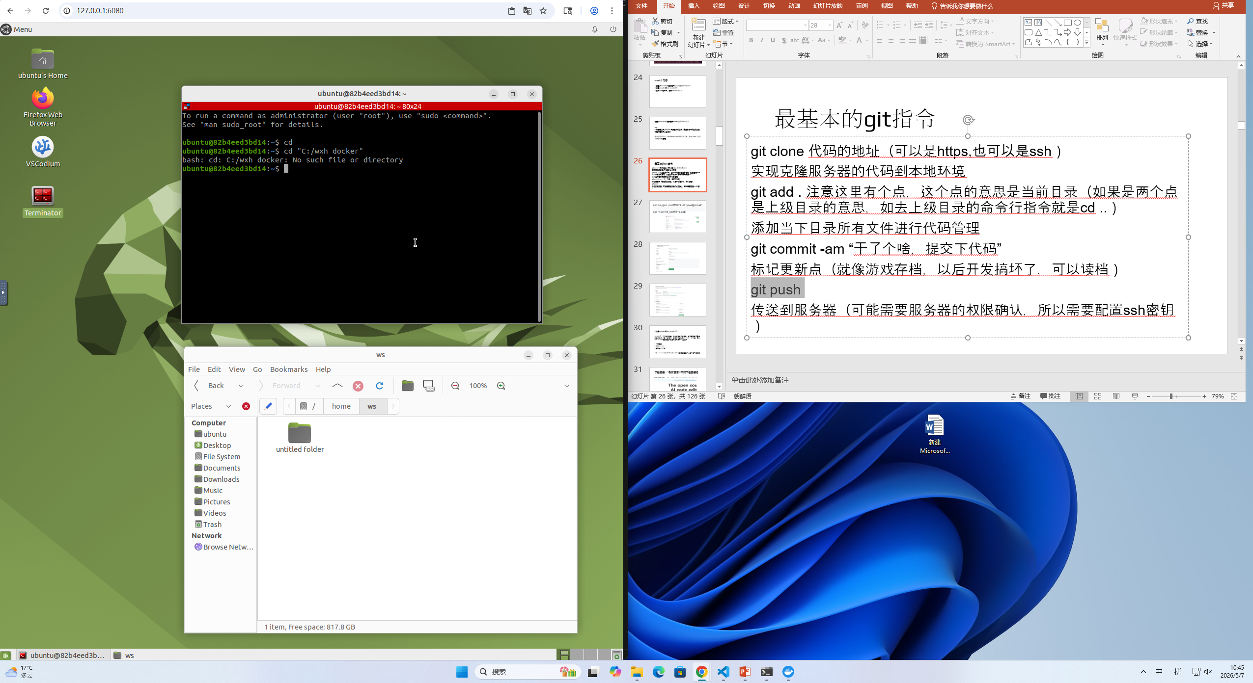
Task: Open the home folder icon in file manager toolbar
Action: pyautogui.click(x=407, y=386)
